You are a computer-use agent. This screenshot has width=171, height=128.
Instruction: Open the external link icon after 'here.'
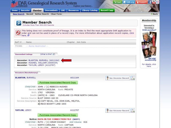(x=28, y=35)
